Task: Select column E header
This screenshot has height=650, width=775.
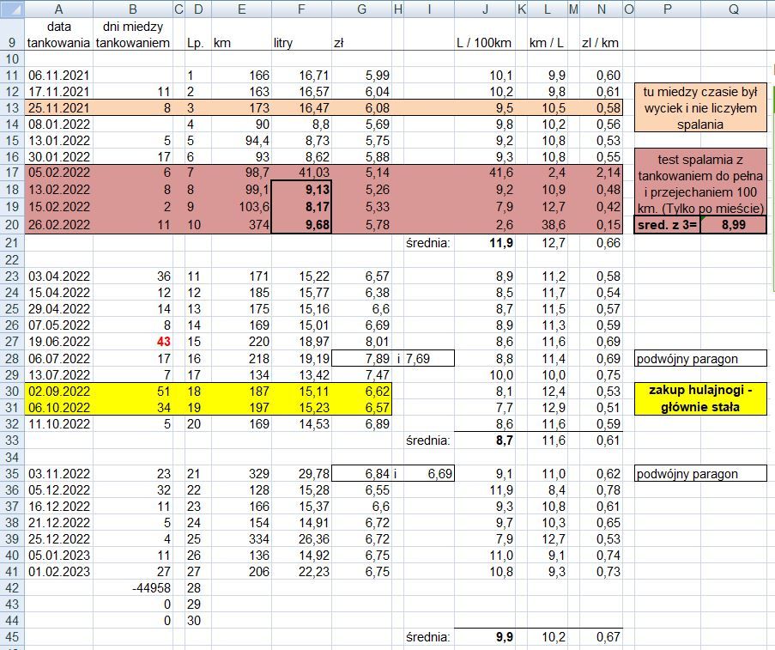Action: 242,9
